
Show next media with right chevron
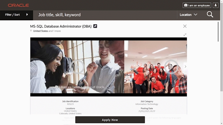point(185,67)
